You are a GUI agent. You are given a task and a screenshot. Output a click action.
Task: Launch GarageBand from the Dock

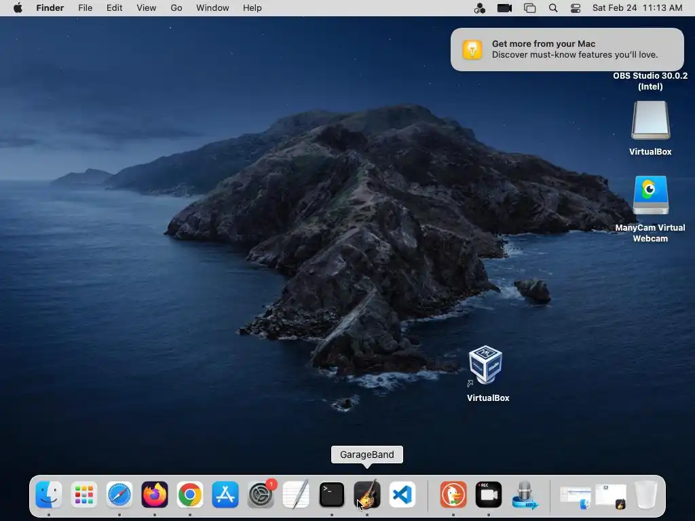click(367, 495)
